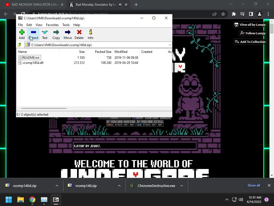
Task: Click the Delete toolbar icon
Action: [x=79, y=34]
